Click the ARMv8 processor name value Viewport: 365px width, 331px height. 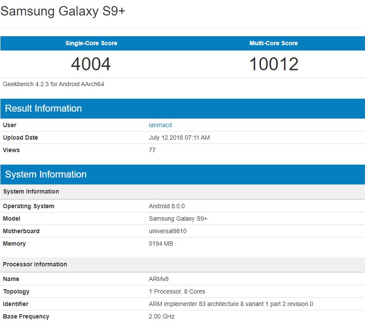159,279
